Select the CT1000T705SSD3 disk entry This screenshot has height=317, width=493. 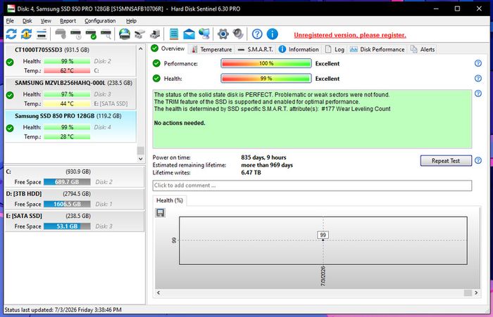click(x=70, y=60)
